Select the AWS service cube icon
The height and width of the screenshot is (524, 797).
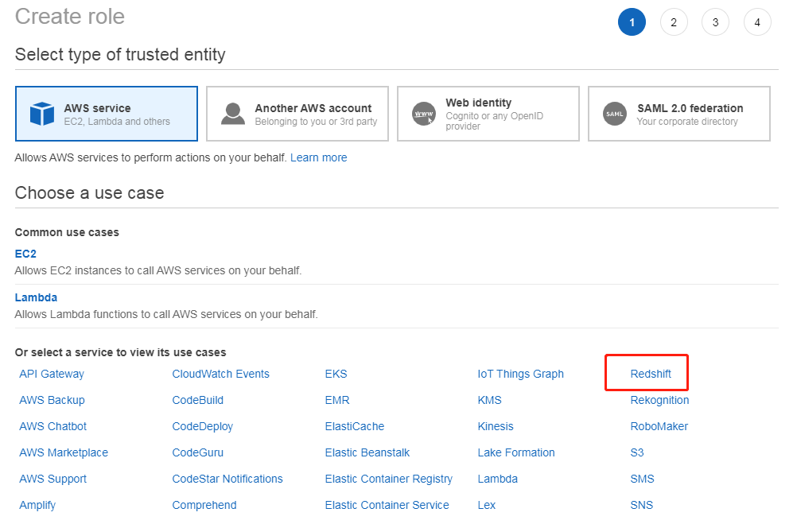pyautogui.click(x=41, y=114)
